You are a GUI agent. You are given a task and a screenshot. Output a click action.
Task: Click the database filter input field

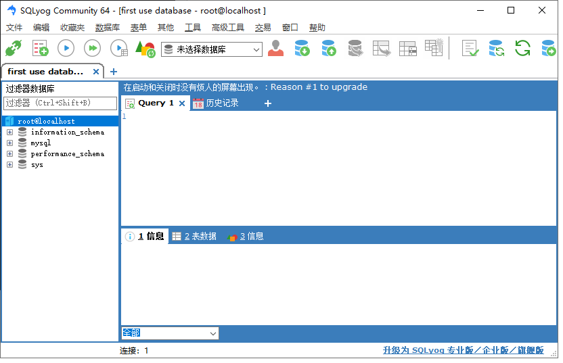pyautogui.click(x=60, y=103)
